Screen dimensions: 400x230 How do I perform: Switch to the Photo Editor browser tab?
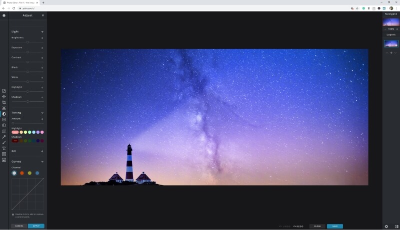20,2
